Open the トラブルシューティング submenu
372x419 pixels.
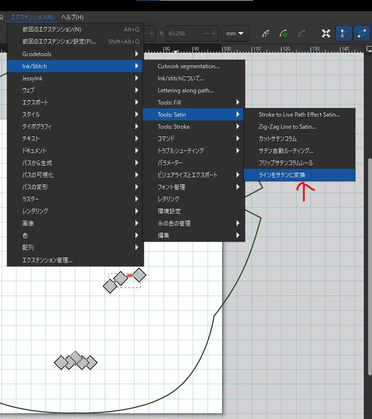click(x=194, y=150)
